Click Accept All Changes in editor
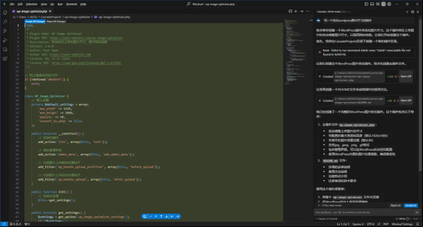This screenshot has height=227, width=423. coord(35,21)
